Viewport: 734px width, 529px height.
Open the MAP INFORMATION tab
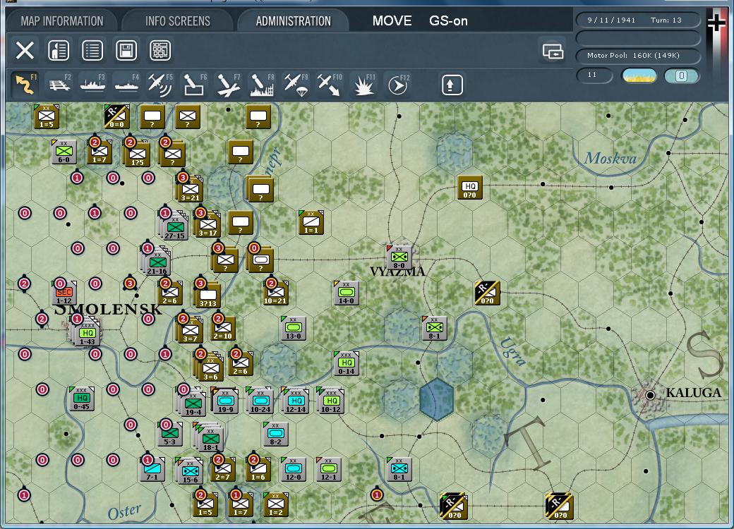click(x=64, y=20)
